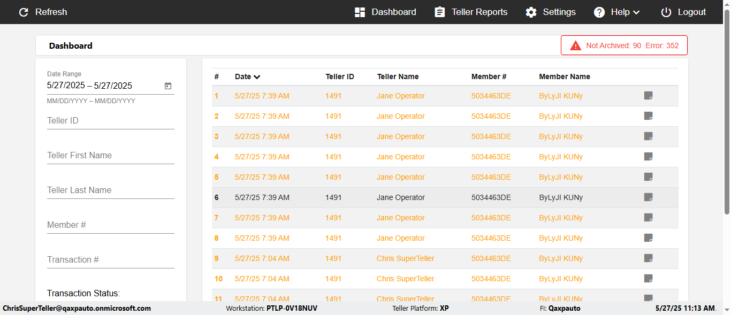Viewport: 731px width, 315px height.
Task: Open the note icon for row 9
Action: pyautogui.click(x=648, y=258)
